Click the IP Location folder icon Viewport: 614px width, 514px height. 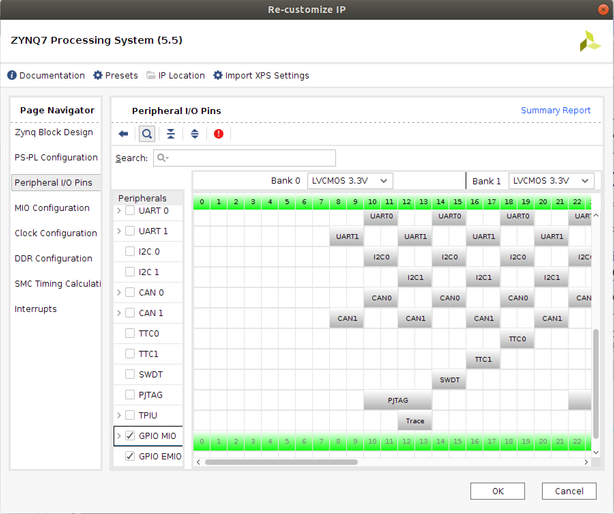point(151,75)
